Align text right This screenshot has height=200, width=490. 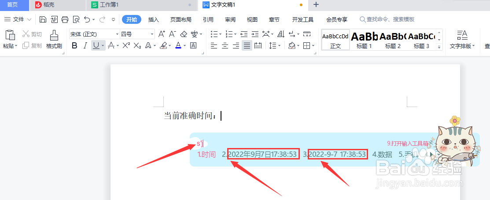tap(236, 46)
